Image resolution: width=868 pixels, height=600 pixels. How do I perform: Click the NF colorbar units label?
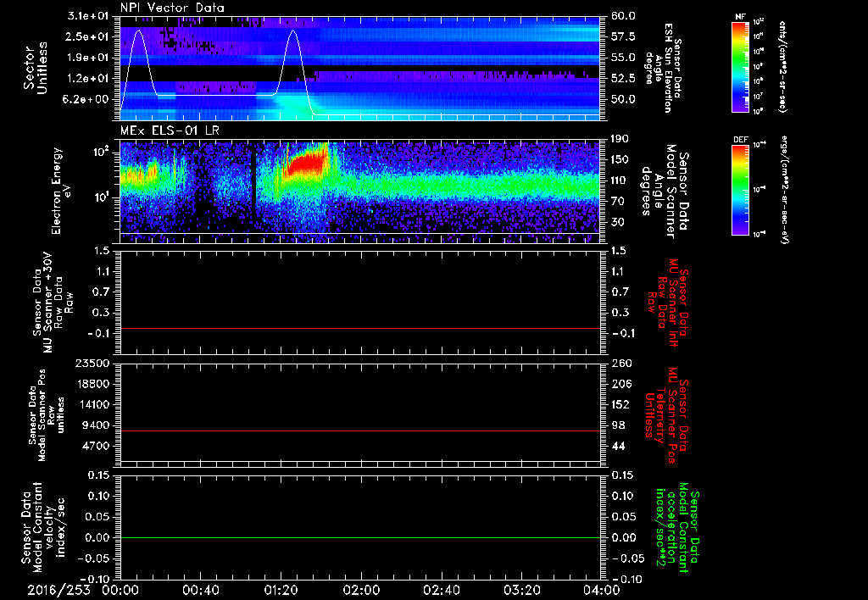782,66
